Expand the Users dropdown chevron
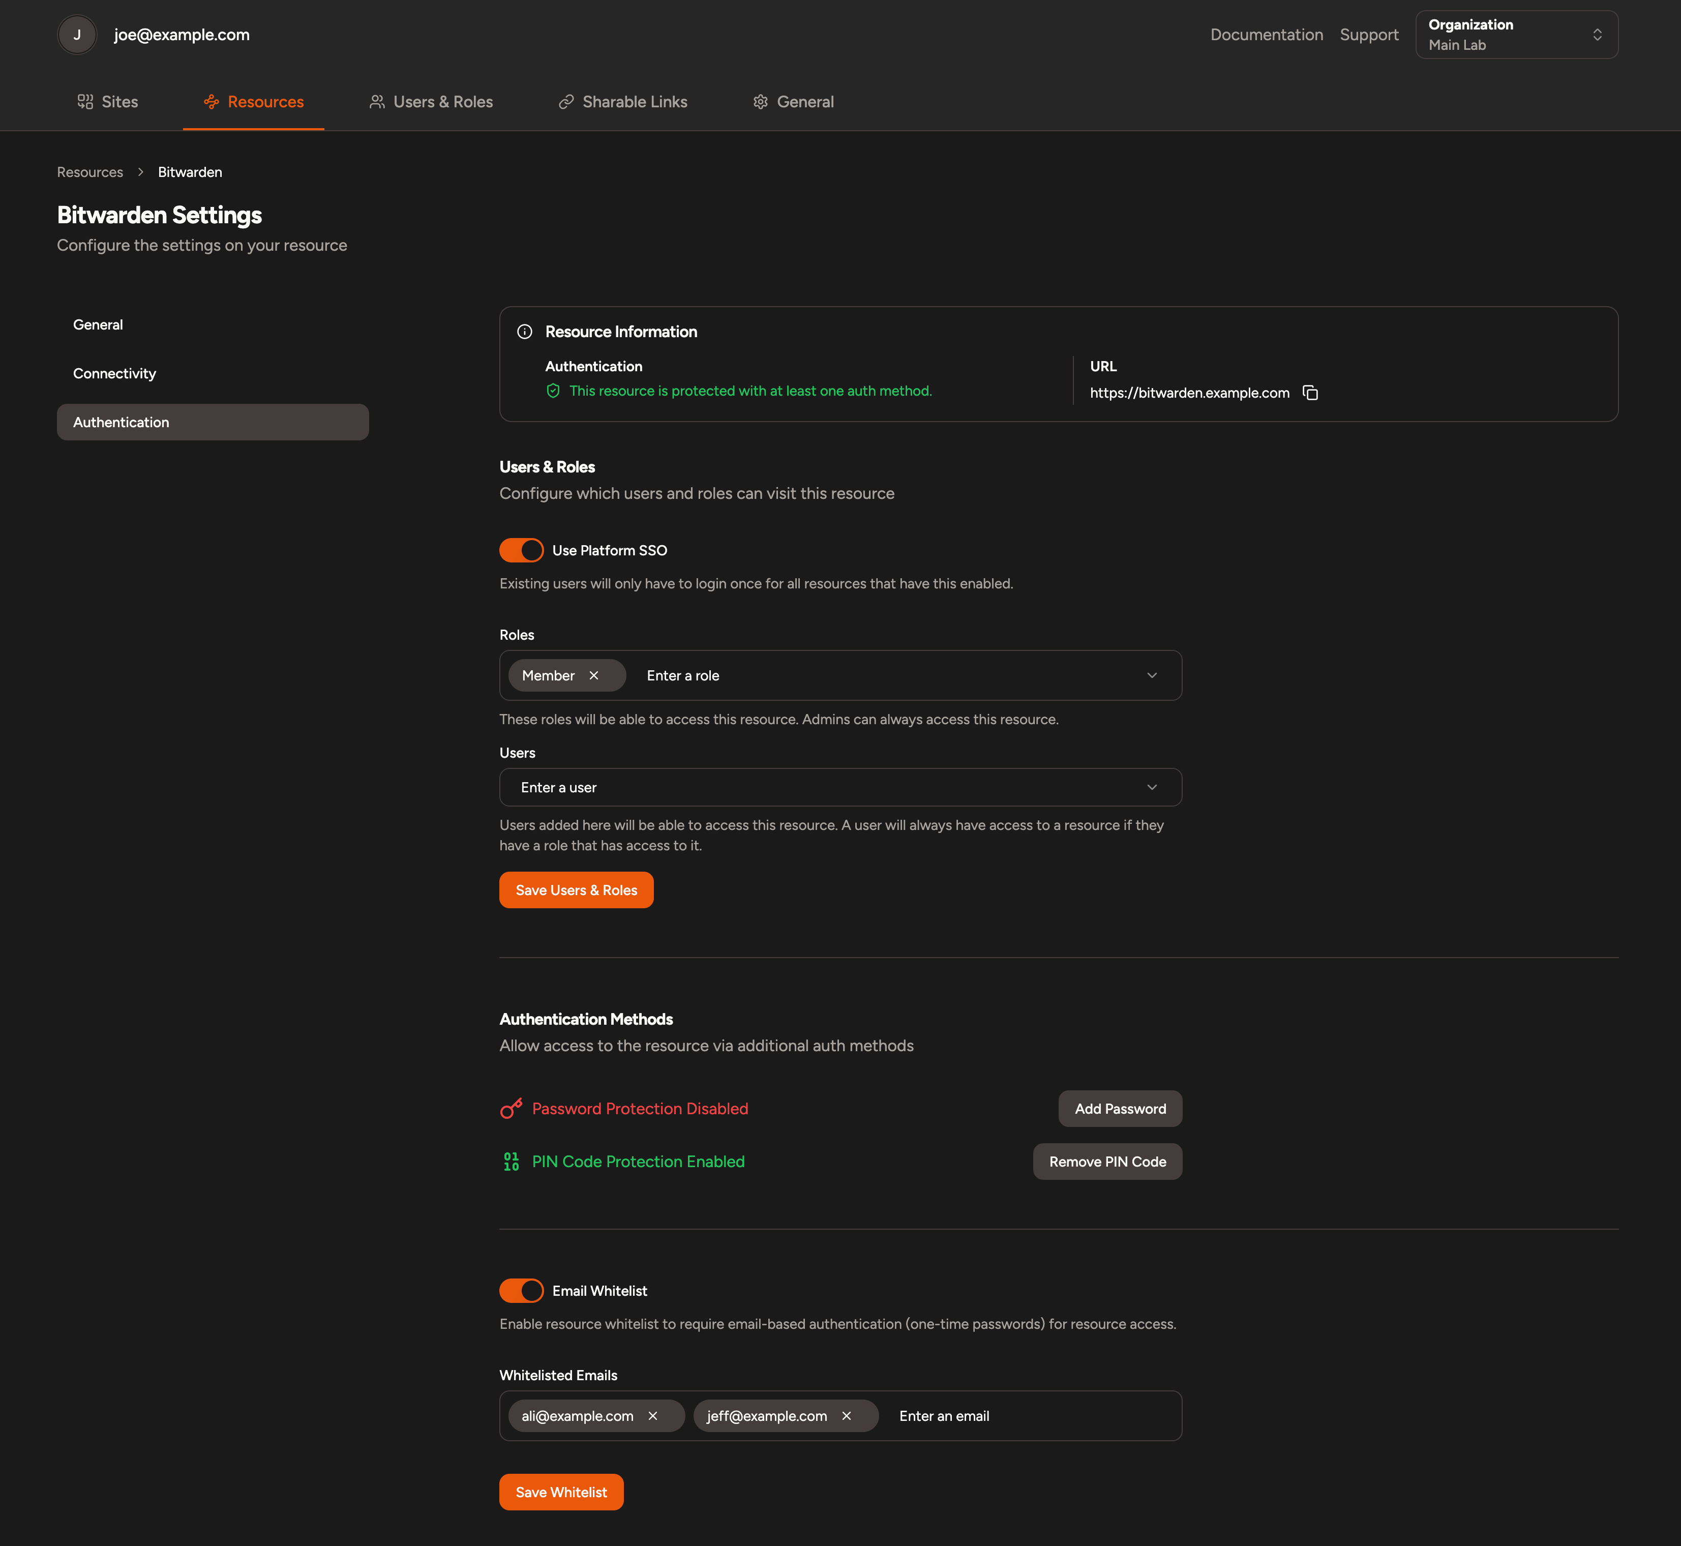 [x=1152, y=787]
